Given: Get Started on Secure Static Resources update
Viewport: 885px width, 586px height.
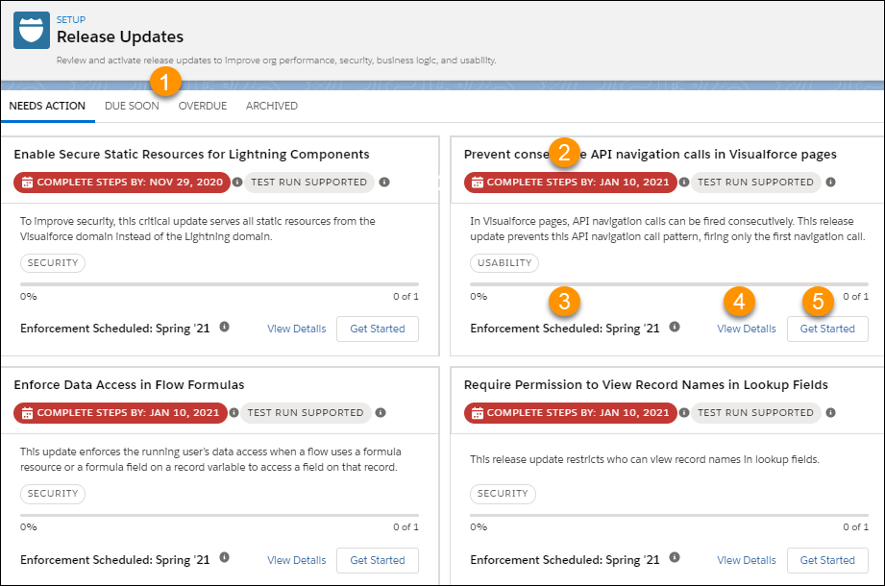Looking at the screenshot, I should point(377,329).
